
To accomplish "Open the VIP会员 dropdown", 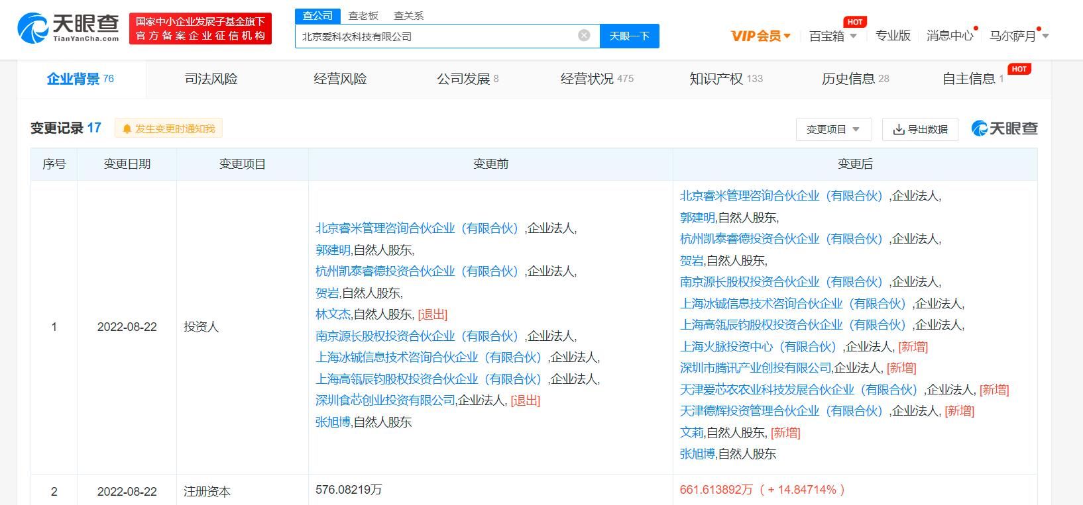I will (x=760, y=36).
